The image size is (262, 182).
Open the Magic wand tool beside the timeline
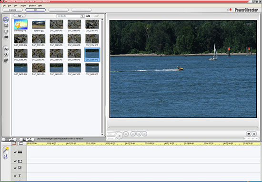pos(6,150)
